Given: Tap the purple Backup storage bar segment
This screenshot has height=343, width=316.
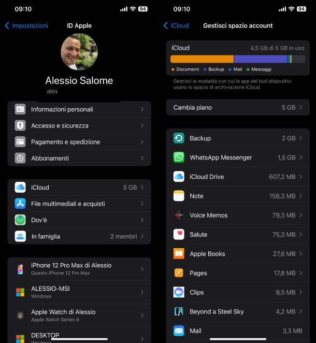Looking at the screenshot, I should point(261,59).
